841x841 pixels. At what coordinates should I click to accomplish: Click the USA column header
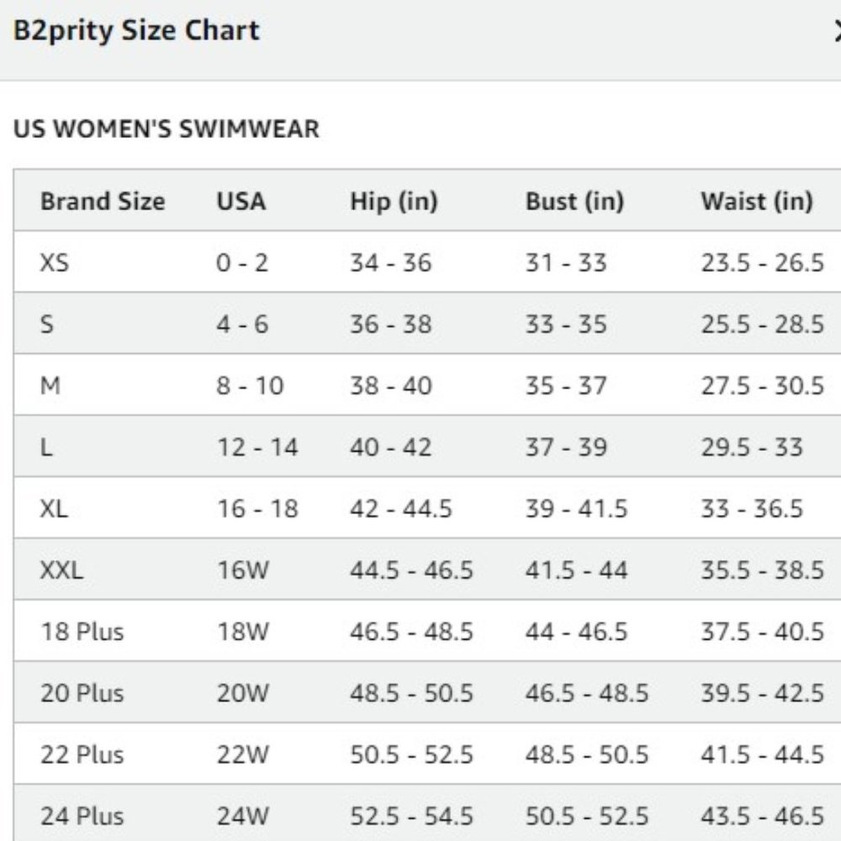tap(241, 202)
